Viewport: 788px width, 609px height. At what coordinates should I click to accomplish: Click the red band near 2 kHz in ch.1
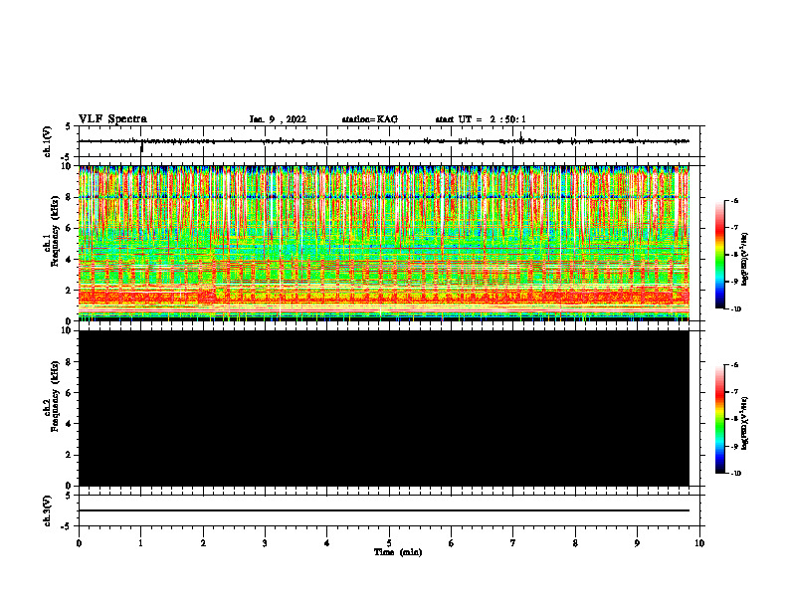pos(384,297)
